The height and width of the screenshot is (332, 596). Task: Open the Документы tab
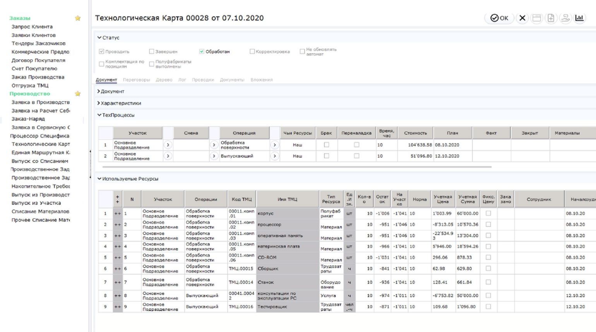[x=232, y=80]
